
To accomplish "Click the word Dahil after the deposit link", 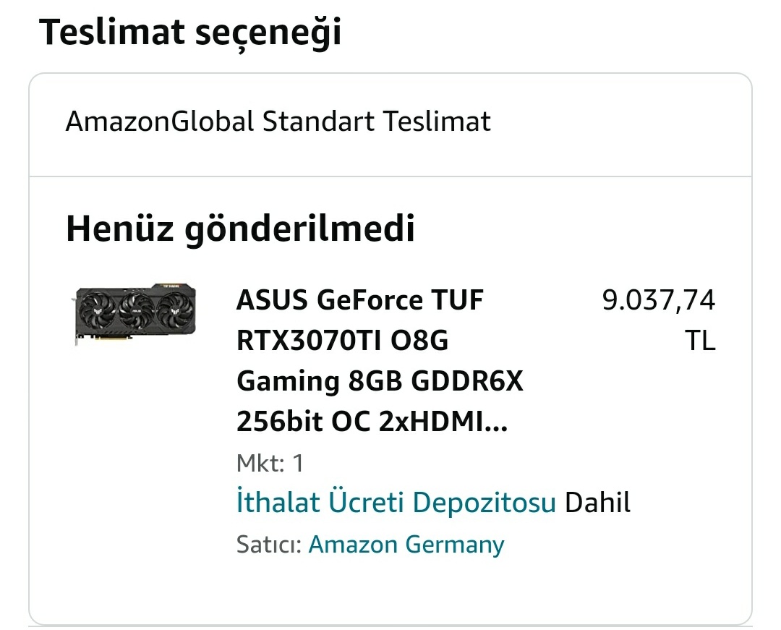I will pyautogui.click(x=598, y=502).
